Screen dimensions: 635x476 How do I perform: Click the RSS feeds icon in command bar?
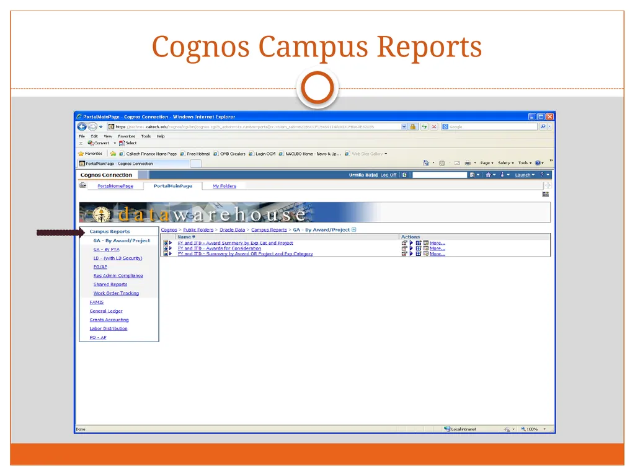click(x=442, y=163)
